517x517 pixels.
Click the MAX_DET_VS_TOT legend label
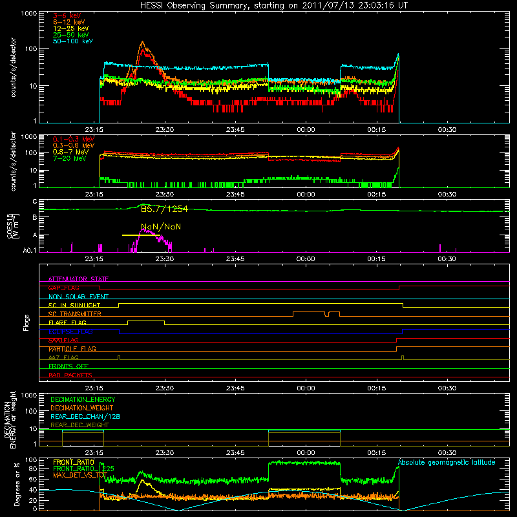80,476
